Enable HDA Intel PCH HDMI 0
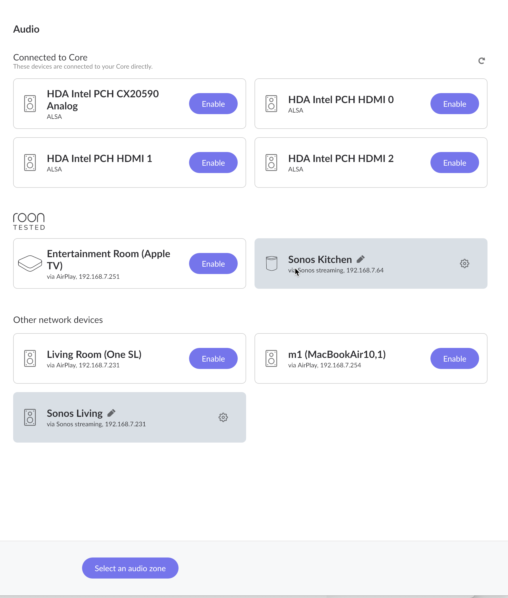Screen dimensions: 508x598 tap(454, 104)
